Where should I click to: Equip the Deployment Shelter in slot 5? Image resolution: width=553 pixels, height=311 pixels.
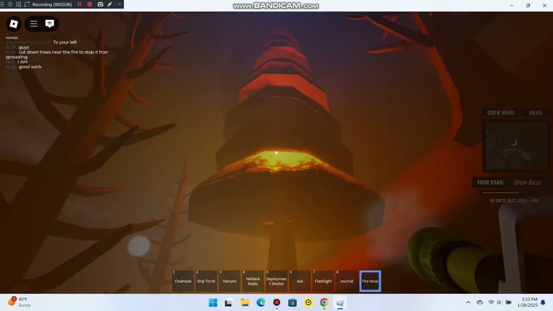[276, 281]
